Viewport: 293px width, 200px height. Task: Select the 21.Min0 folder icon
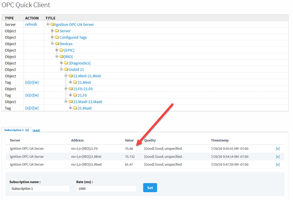coord(75,82)
